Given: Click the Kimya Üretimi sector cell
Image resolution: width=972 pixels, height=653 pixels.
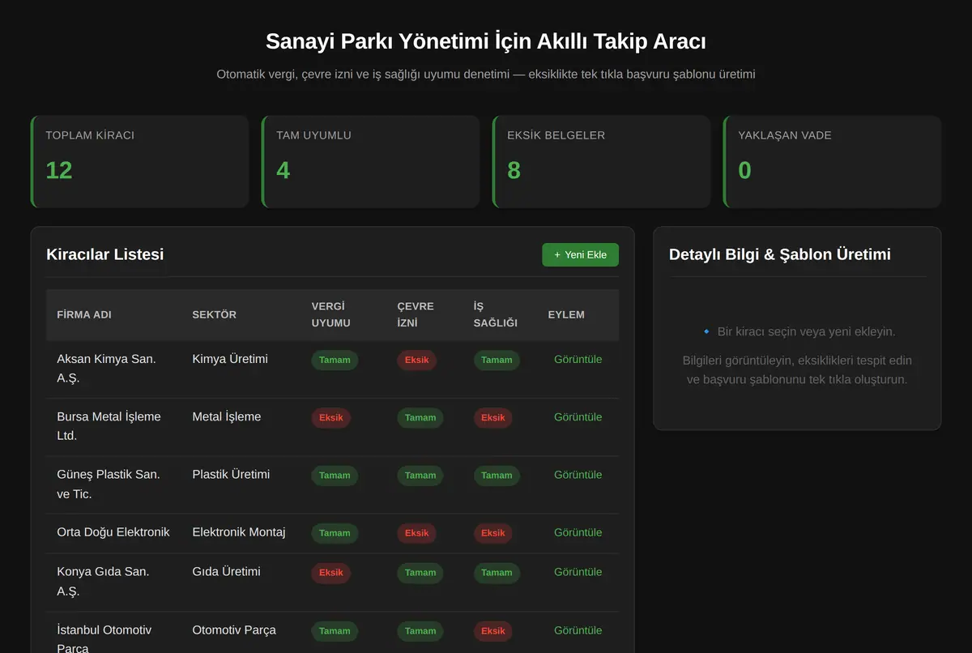Looking at the screenshot, I should point(230,359).
